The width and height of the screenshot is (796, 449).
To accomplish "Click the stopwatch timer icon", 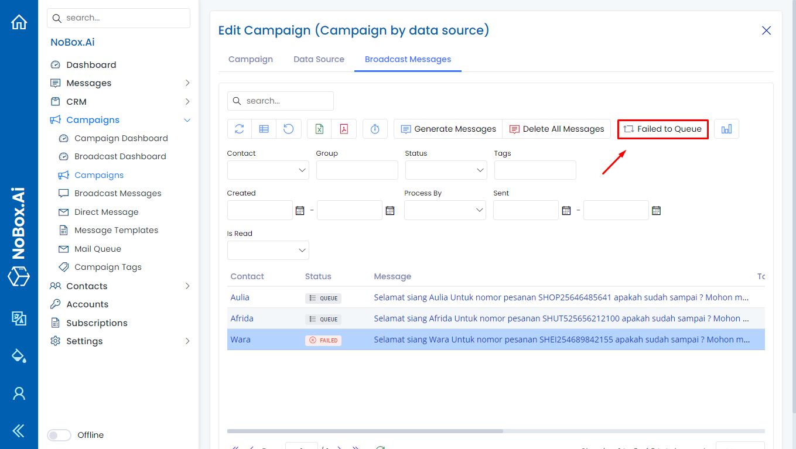I will [375, 129].
